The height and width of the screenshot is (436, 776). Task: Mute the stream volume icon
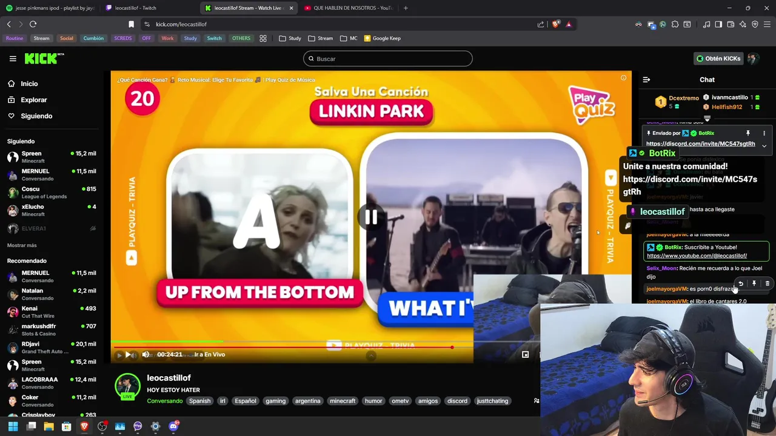(x=145, y=355)
